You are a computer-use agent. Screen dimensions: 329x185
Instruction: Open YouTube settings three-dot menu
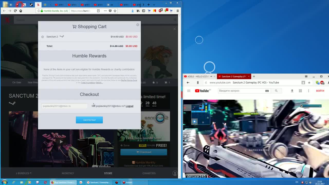pyautogui.click(x=308, y=91)
